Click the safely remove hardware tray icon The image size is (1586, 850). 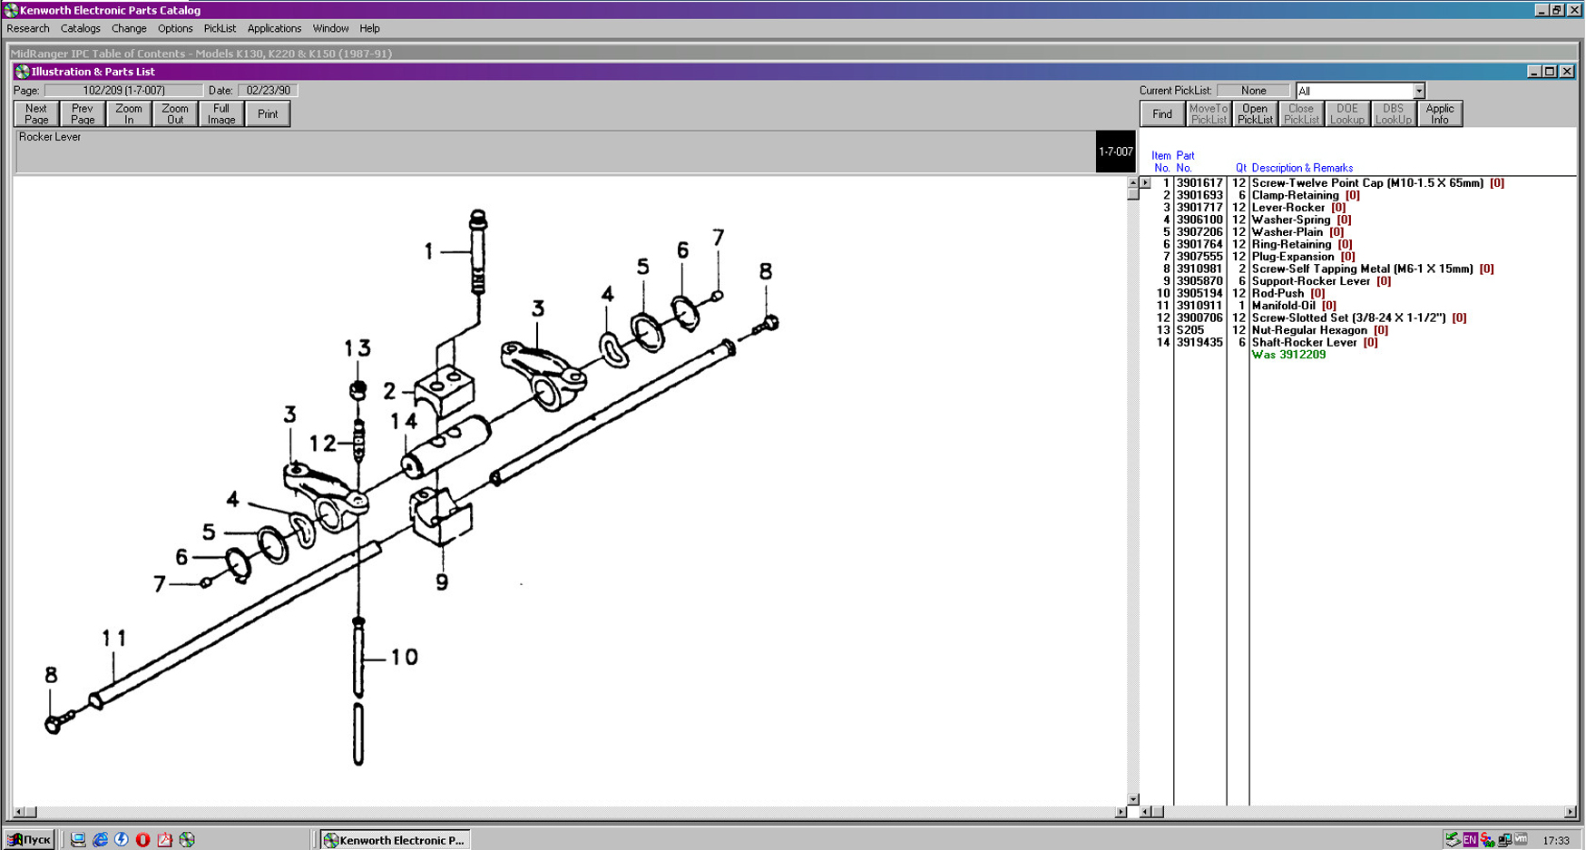tap(1453, 840)
